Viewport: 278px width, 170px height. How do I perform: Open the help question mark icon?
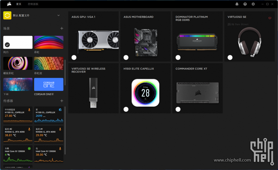pyautogui.click(x=245, y=4)
